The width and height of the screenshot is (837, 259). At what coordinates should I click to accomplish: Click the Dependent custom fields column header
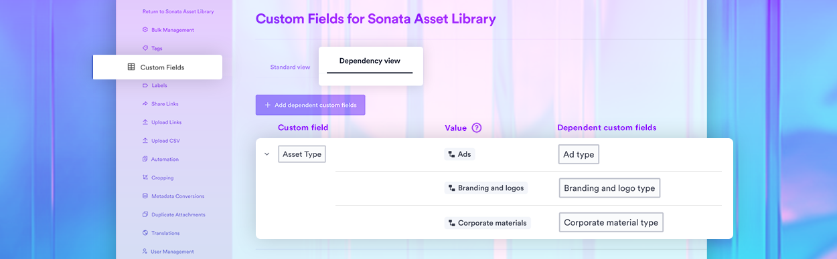coord(607,127)
